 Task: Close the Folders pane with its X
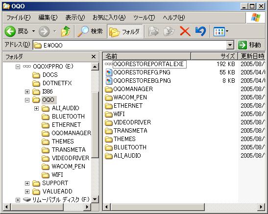pos(94,56)
